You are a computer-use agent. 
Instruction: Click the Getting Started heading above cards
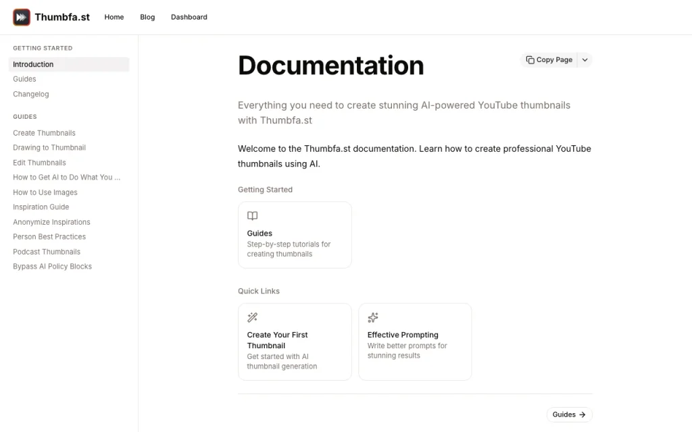265,190
